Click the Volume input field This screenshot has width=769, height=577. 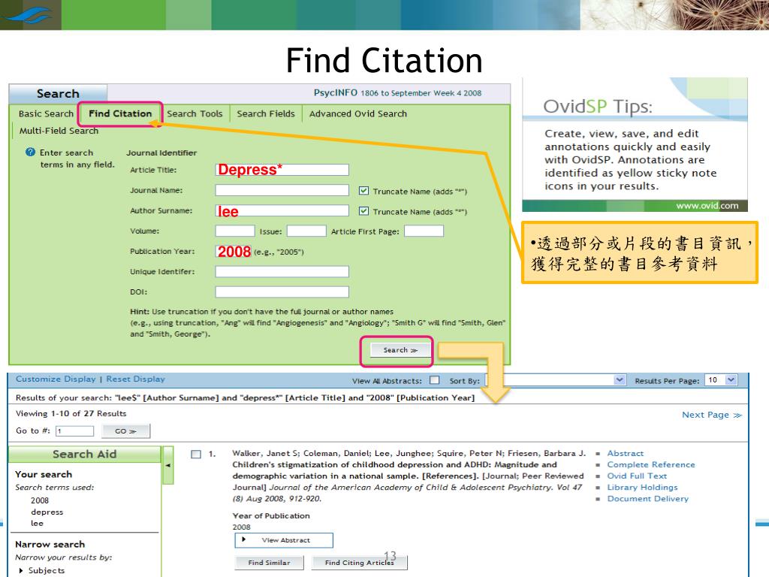(x=235, y=231)
